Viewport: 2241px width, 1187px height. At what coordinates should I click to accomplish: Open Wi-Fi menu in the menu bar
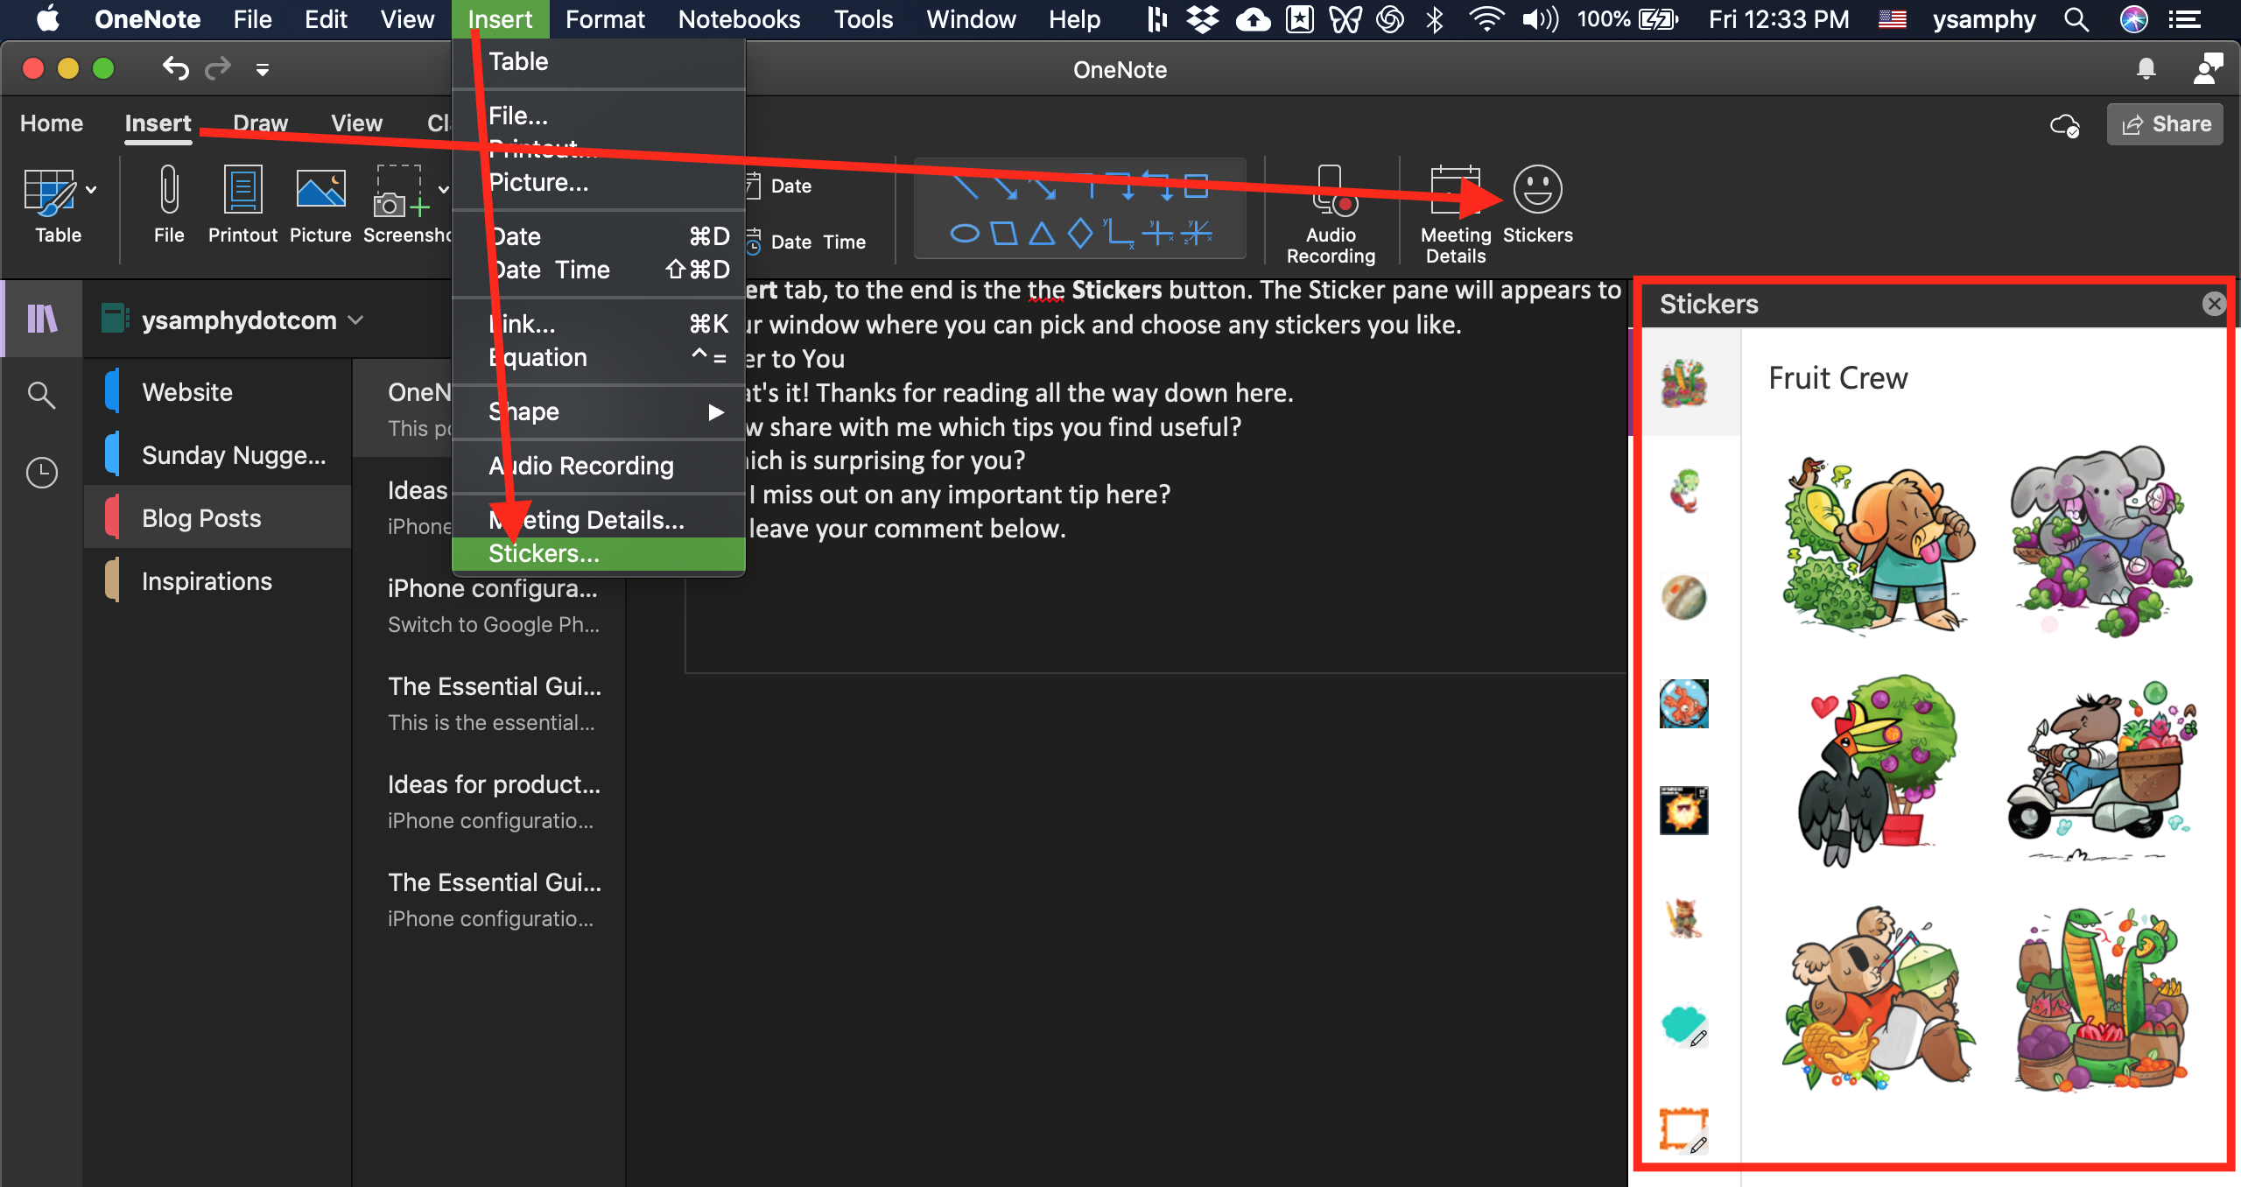(1486, 19)
